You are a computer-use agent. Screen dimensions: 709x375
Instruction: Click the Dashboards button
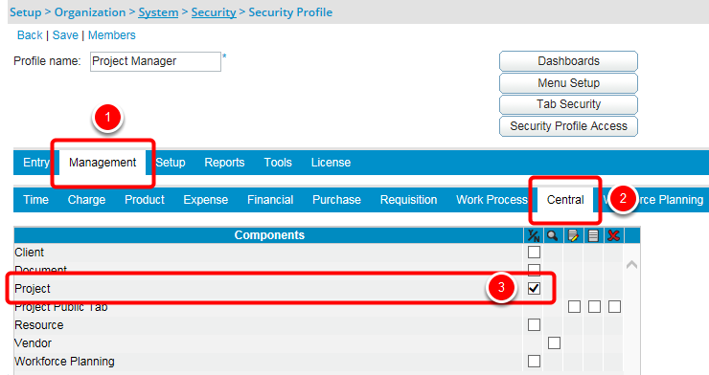coord(568,61)
